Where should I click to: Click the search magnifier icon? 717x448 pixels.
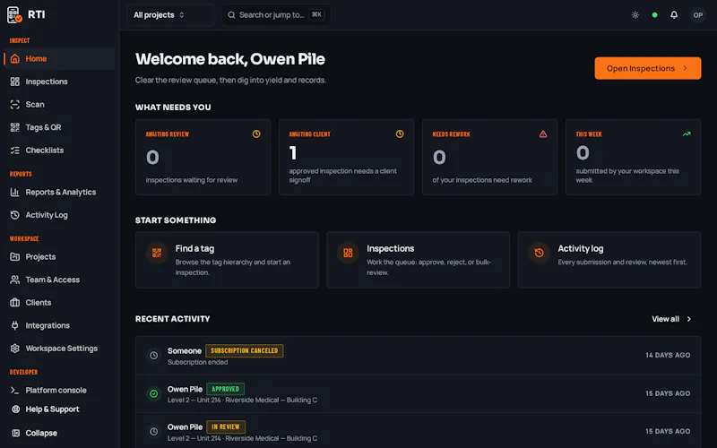[231, 15]
